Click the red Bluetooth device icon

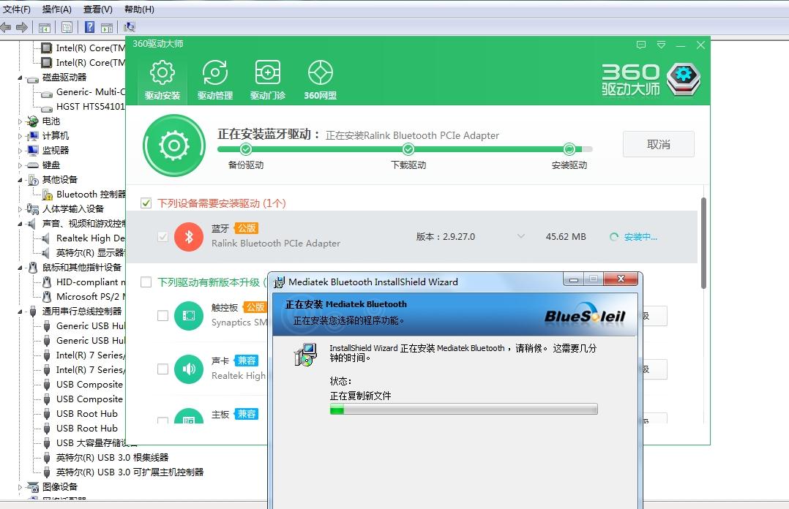tap(189, 237)
